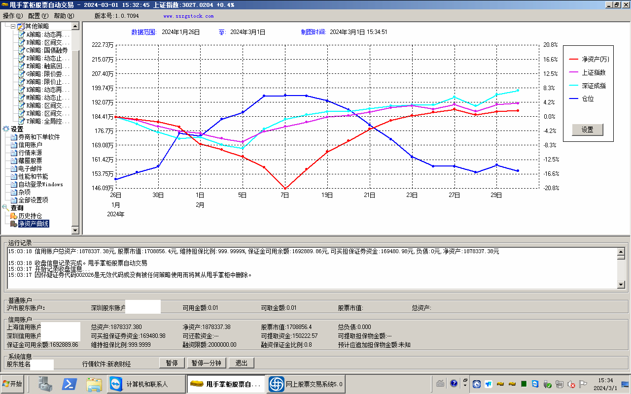Click the chart 设置 button
This screenshot has width=631, height=394.
click(x=588, y=130)
